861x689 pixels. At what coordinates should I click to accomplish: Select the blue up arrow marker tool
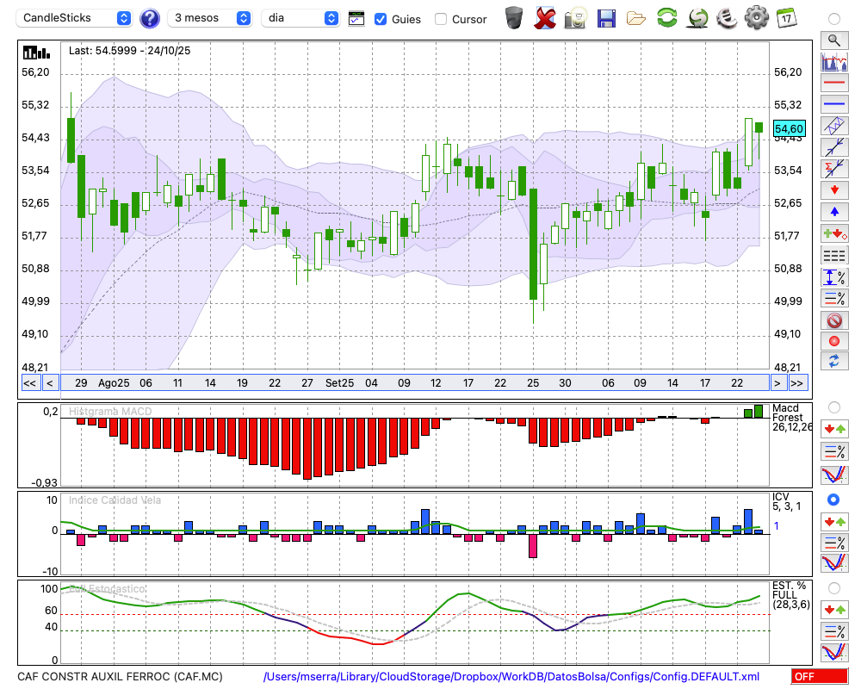point(833,212)
